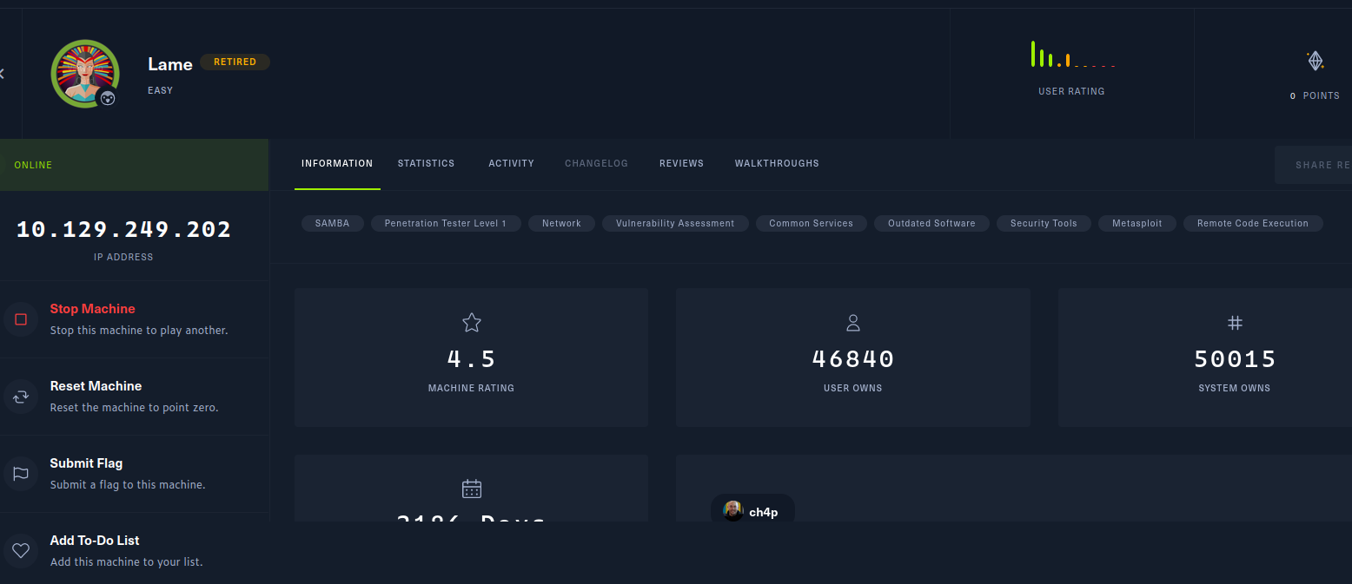
Task: Go back using the left arrow
Action: (x=3, y=74)
